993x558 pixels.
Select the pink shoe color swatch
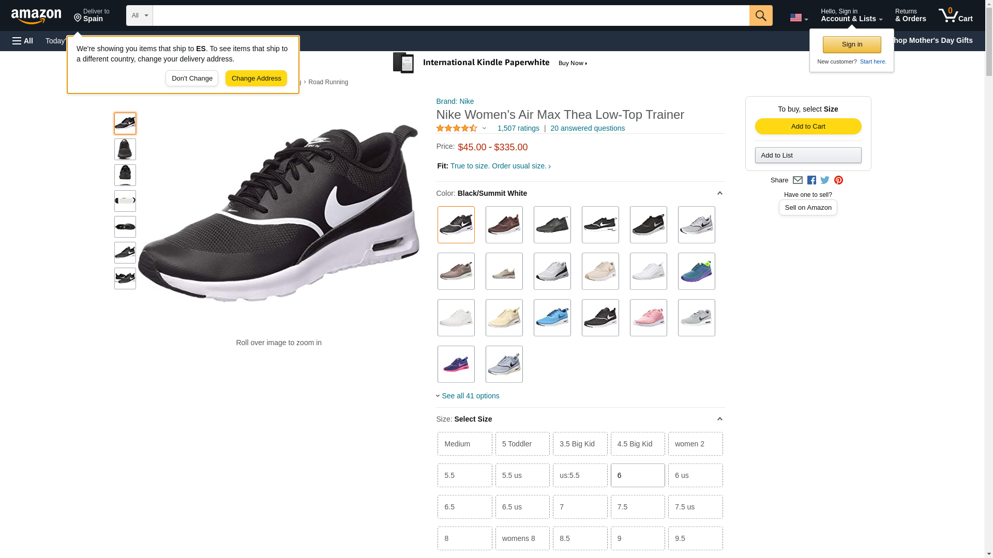click(x=648, y=318)
